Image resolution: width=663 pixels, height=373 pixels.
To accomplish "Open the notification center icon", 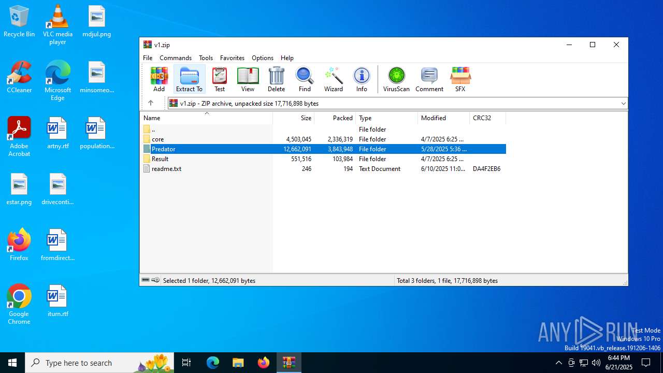I will pyautogui.click(x=646, y=363).
